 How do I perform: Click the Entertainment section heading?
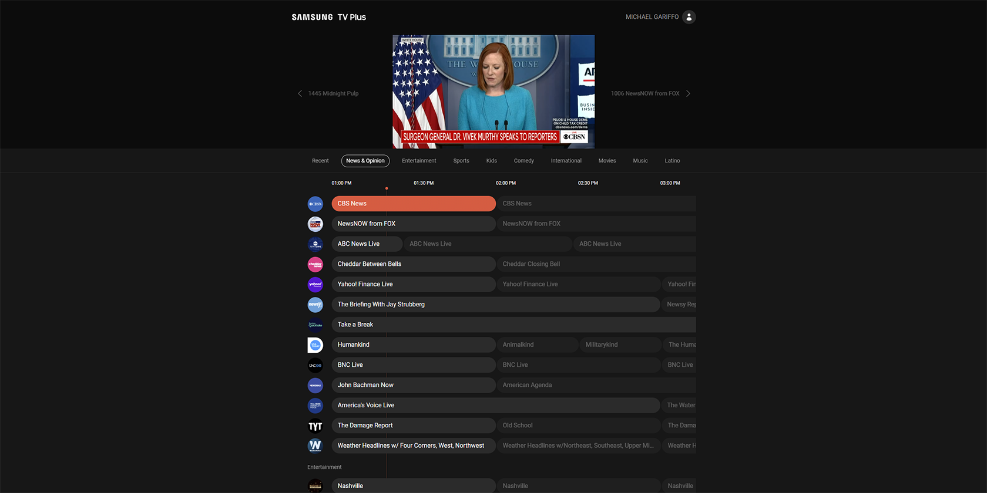[324, 467]
